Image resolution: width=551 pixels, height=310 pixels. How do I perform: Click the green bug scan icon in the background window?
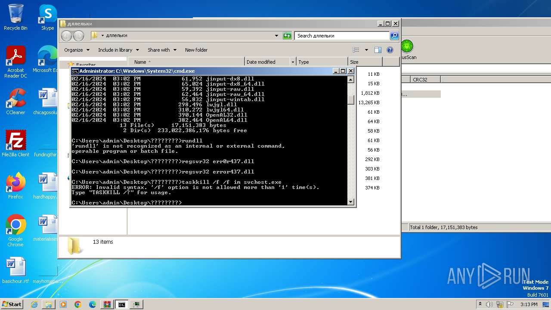[x=407, y=46]
